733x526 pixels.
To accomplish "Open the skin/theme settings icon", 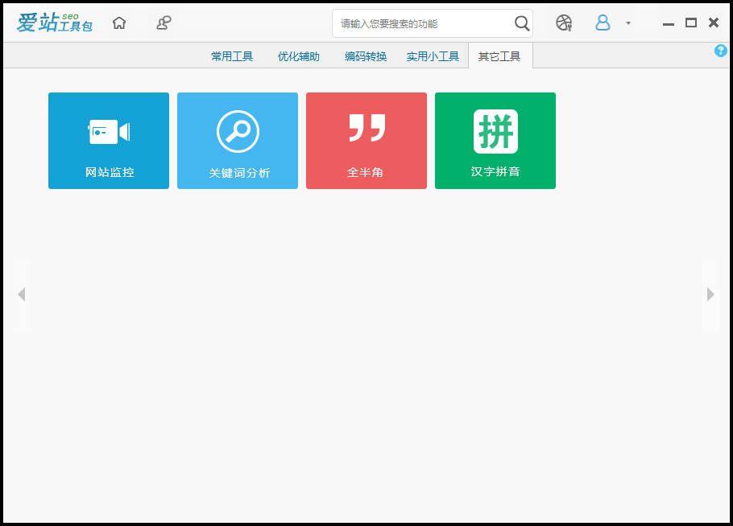I will click(564, 23).
